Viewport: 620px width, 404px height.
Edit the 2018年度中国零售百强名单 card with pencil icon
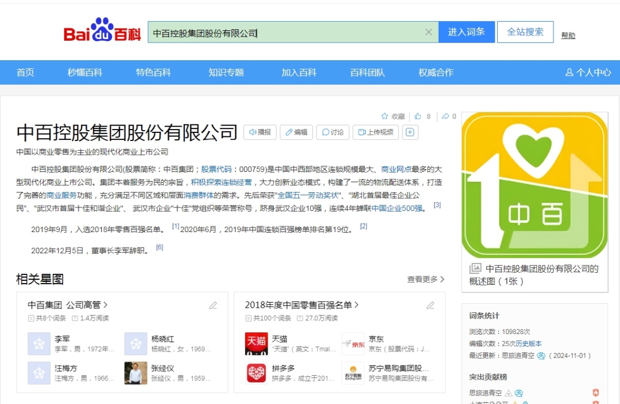point(431,305)
